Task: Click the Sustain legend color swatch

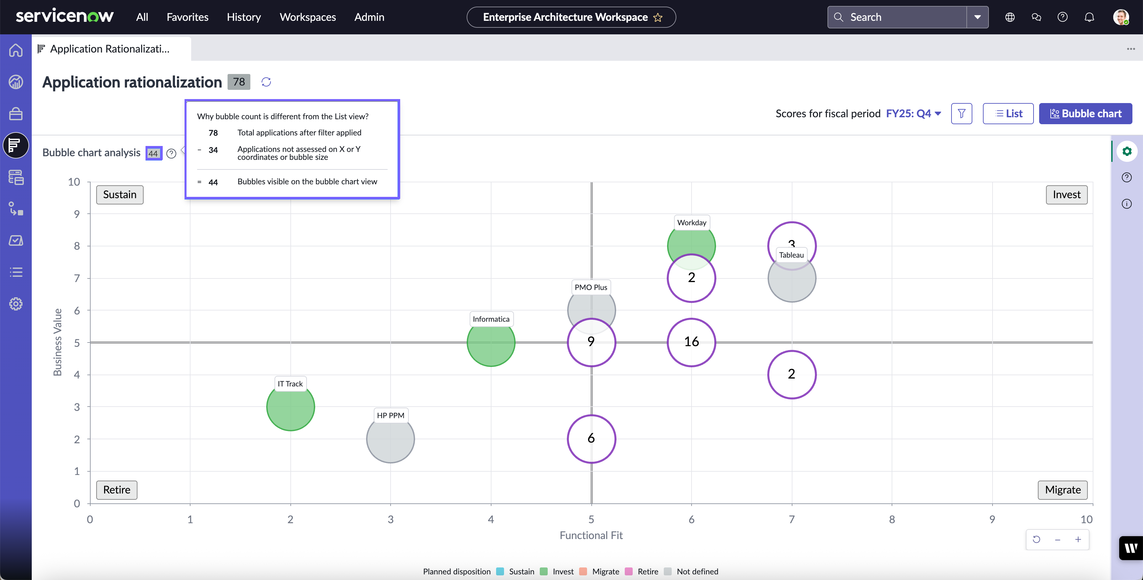Action: (500, 572)
